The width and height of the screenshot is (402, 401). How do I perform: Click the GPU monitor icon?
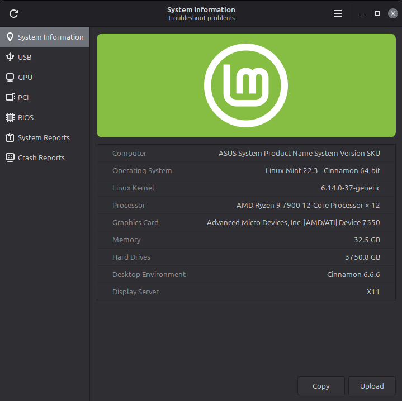(x=10, y=77)
